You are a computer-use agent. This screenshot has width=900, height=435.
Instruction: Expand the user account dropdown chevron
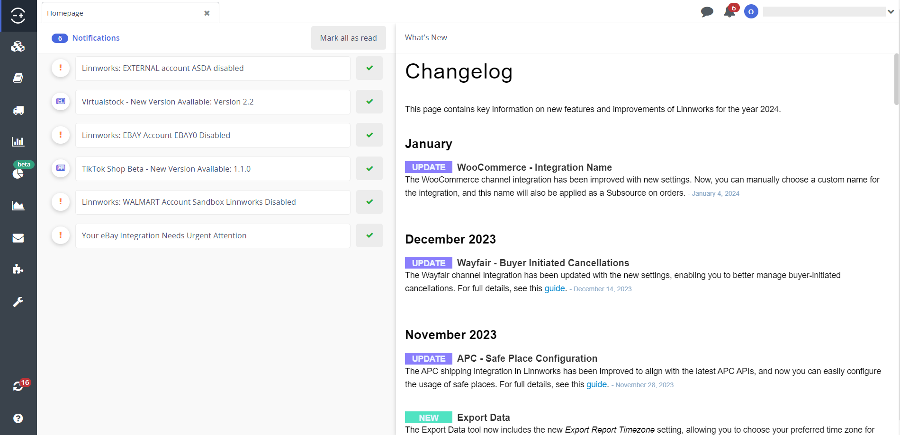click(891, 12)
